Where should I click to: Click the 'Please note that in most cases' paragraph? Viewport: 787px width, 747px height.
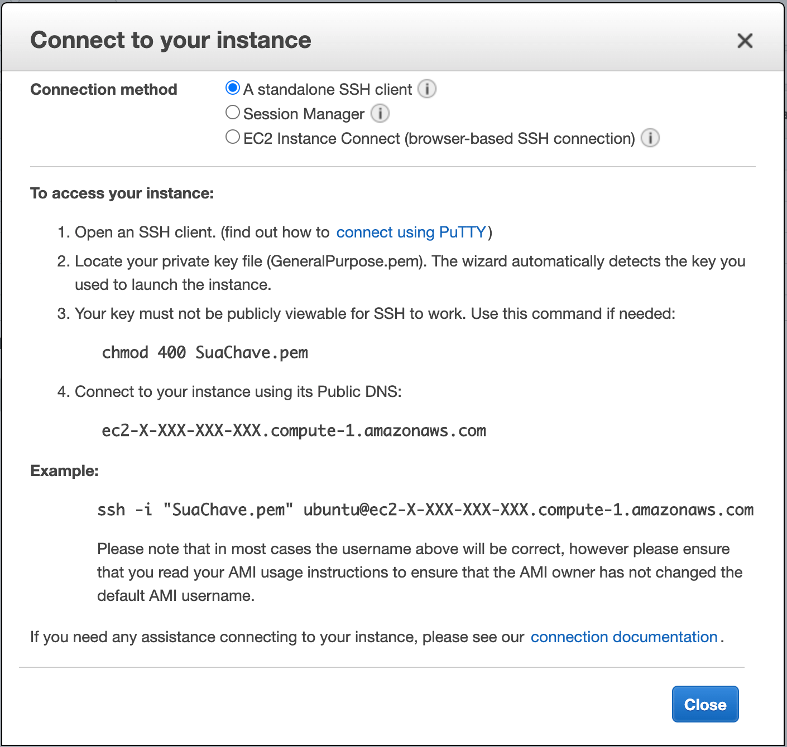tap(420, 573)
